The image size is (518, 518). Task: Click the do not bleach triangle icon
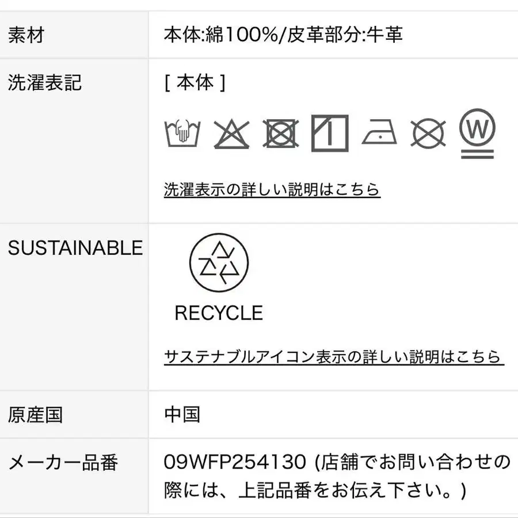[x=231, y=134]
